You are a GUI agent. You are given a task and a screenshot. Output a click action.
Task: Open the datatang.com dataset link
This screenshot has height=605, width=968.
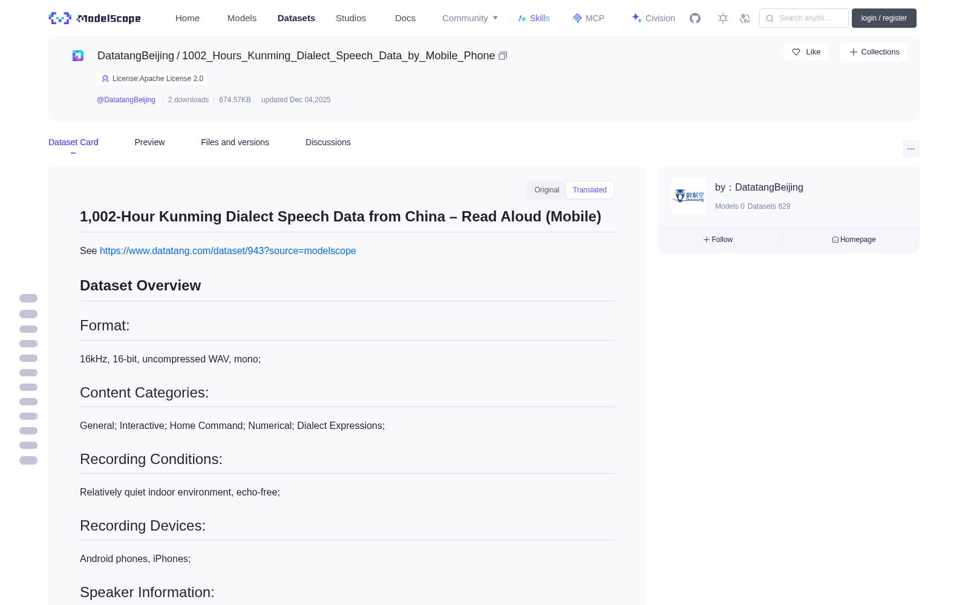click(x=228, y=250)
